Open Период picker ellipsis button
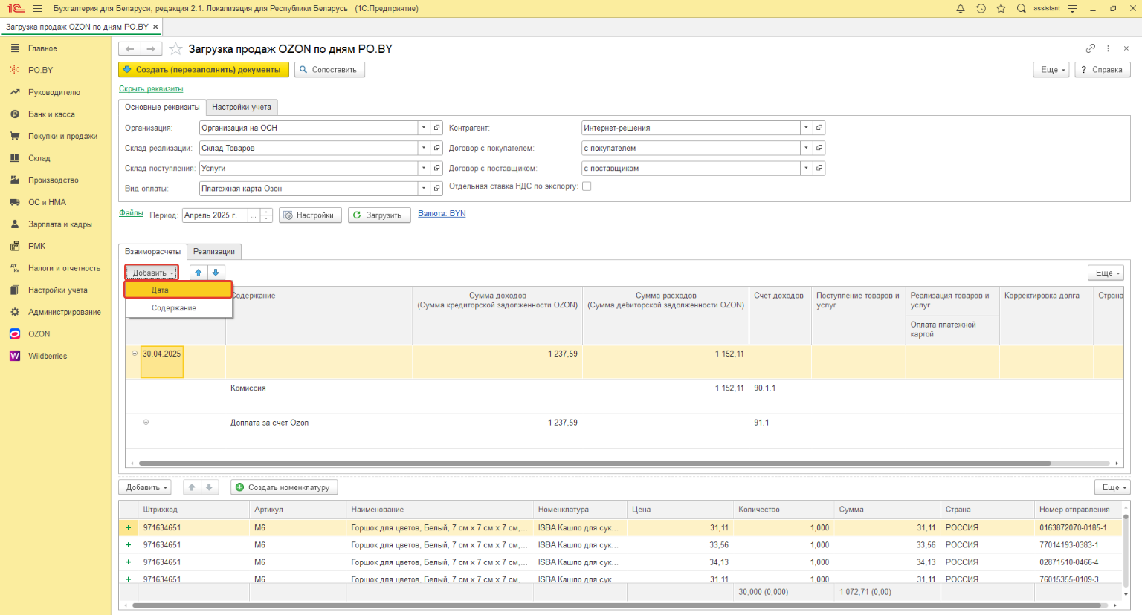This screenshot has width=1142, height=615. pos(254,215)
